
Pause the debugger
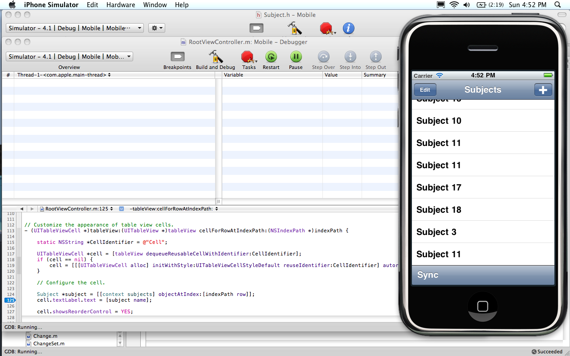coord(296,57)
